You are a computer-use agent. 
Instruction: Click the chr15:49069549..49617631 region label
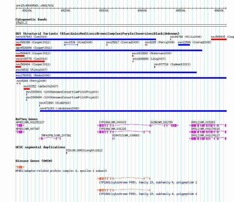(35, 6)
